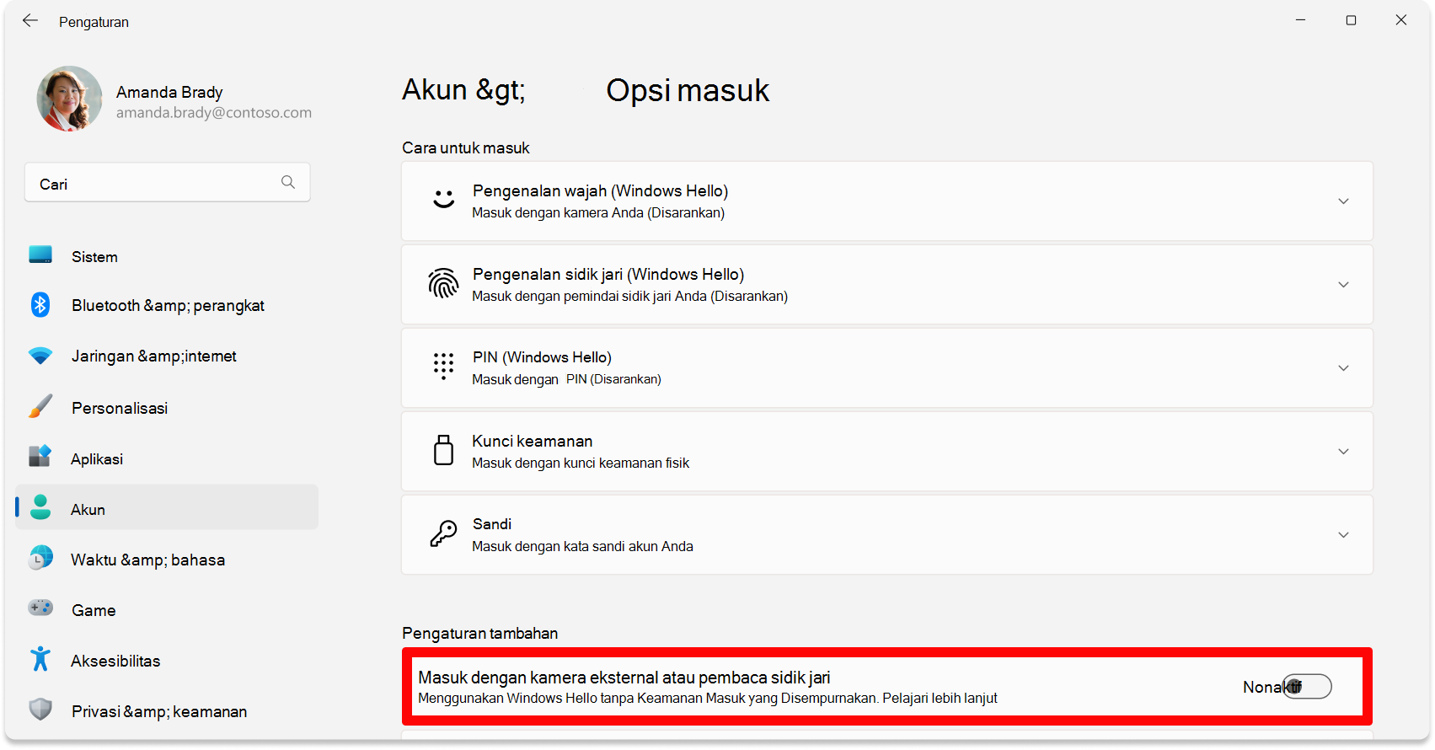The height and width of the screenshot is (750, 1435).
Task: Open Sistem settings category
Action: tap(167, 256)
